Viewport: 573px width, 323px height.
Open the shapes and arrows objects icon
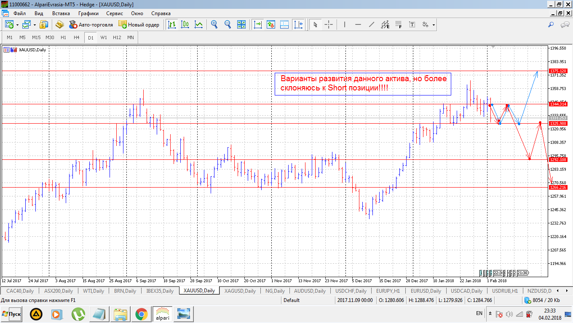426,25
